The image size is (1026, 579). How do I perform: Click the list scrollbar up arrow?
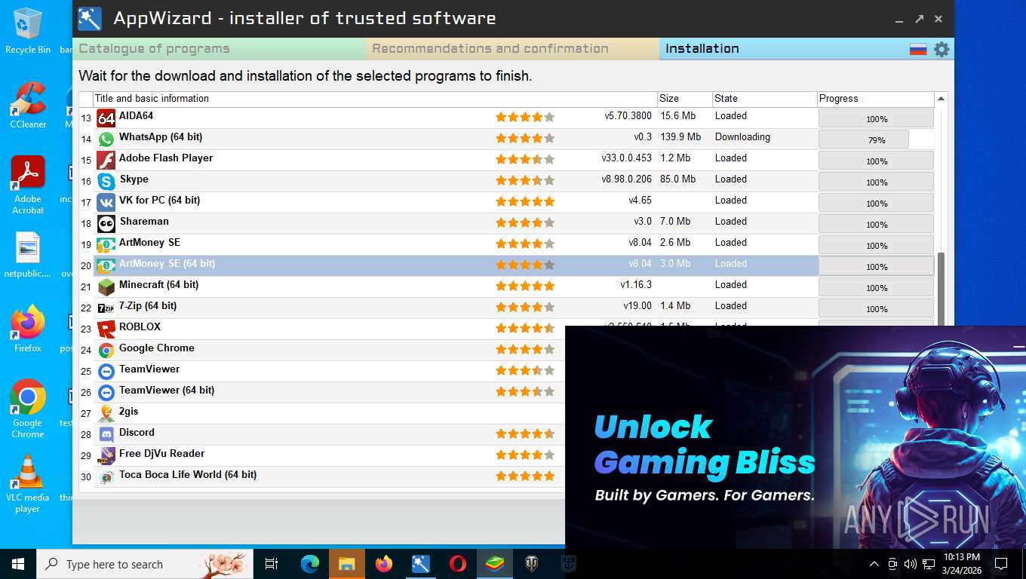(x=941, y=99)
